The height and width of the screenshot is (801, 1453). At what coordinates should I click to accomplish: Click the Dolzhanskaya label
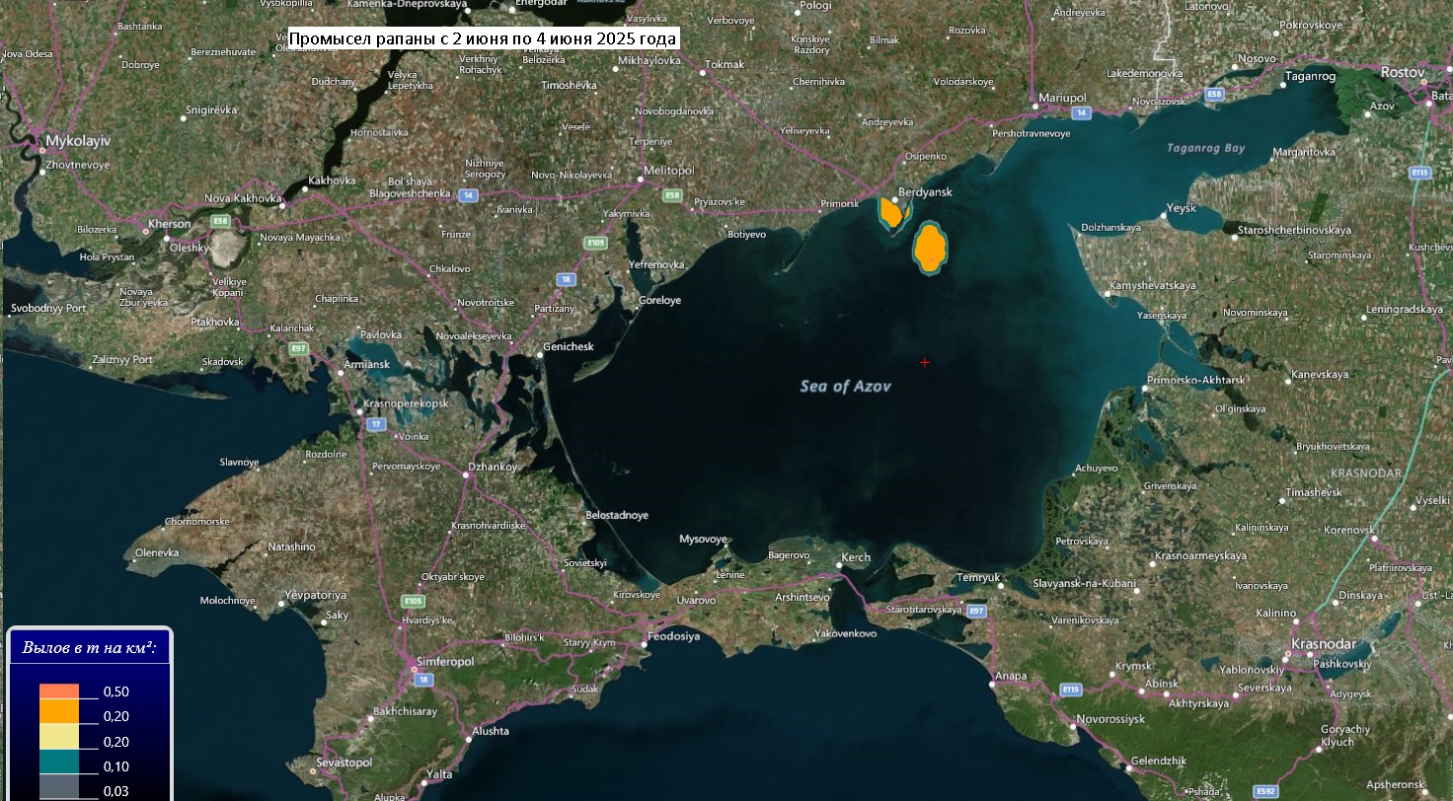1109,227
